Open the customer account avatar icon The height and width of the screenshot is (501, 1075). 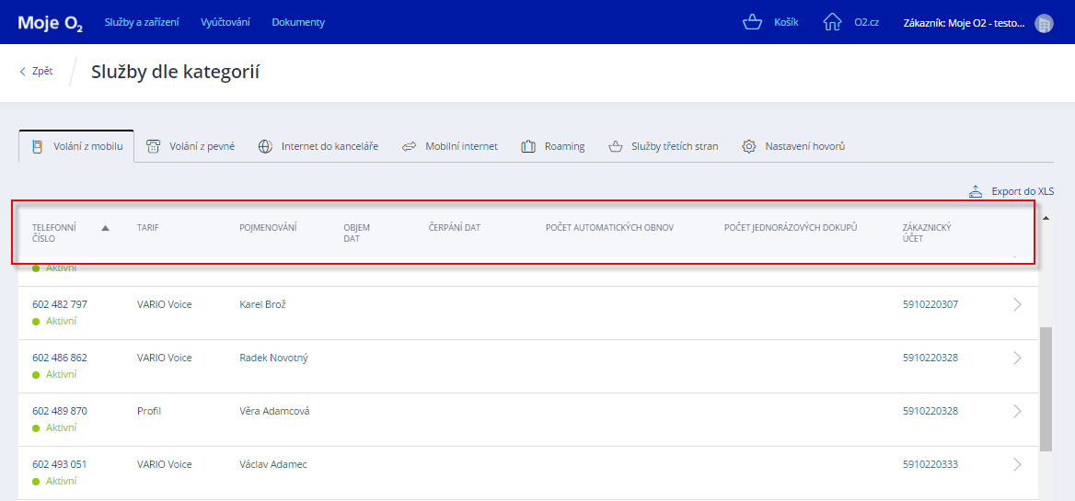pos(1044,23)
